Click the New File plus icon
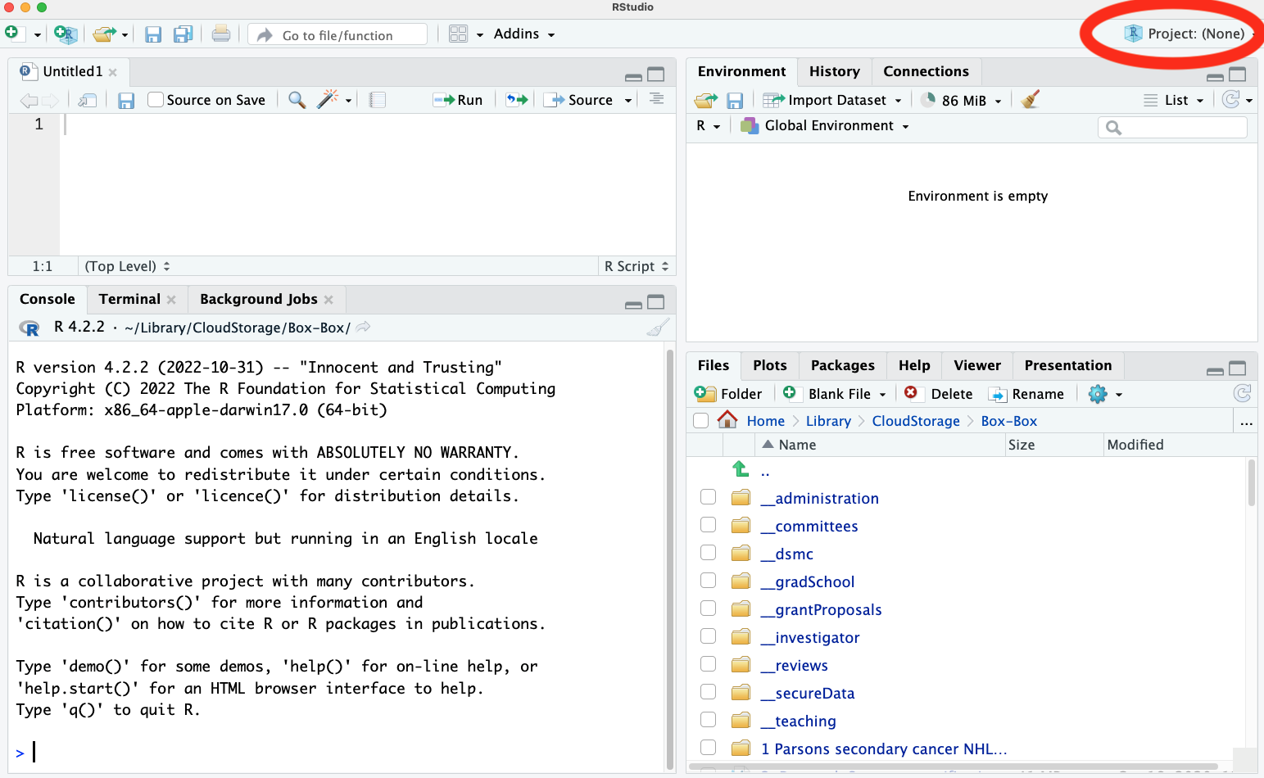Viewport: 1264px width, 778px height. (x=12, y=34)
